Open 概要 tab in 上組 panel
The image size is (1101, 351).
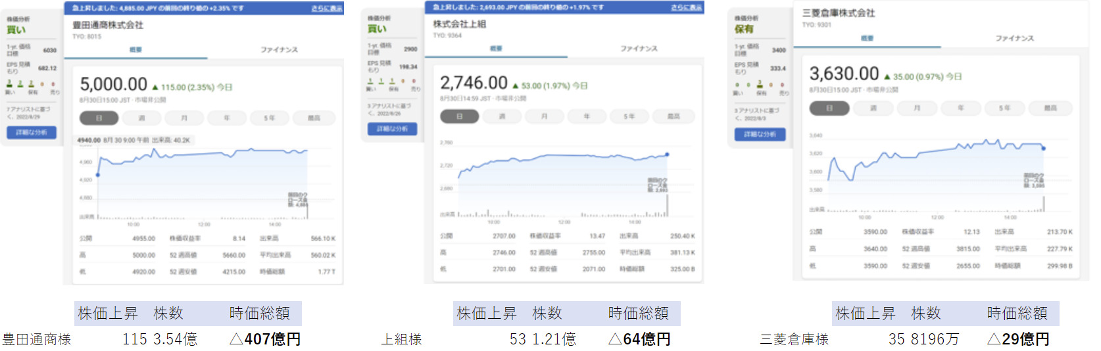496,49
